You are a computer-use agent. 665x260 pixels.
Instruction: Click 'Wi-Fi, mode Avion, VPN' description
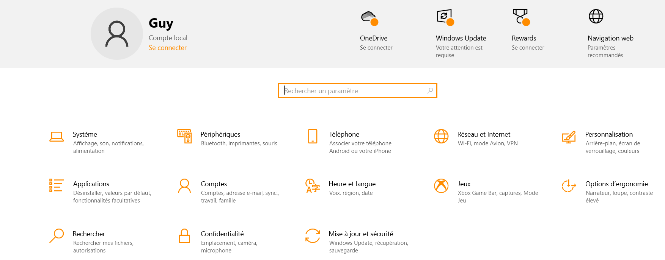tap(488, 143)
